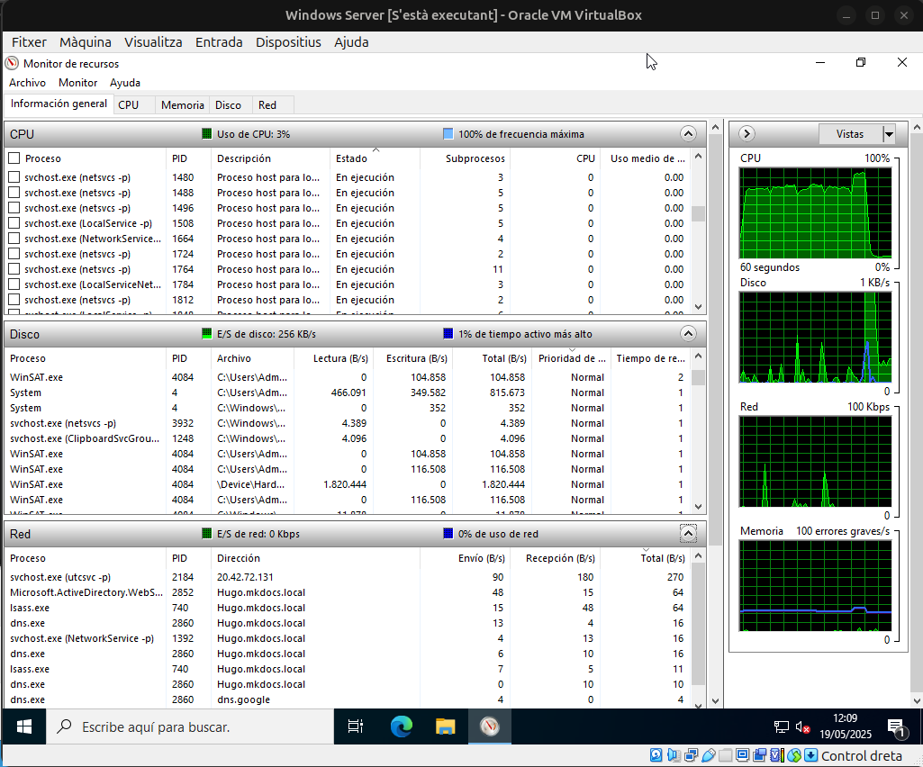
Task: Check svchost.exe (LocalService -p) PID 1508
Action: 14,223
